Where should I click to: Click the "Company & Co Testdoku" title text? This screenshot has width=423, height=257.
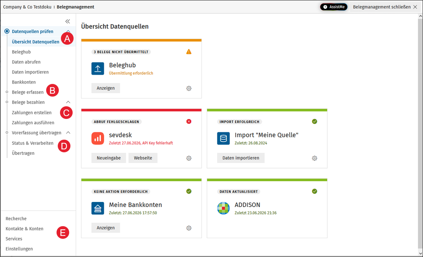[x=27, y=7]
